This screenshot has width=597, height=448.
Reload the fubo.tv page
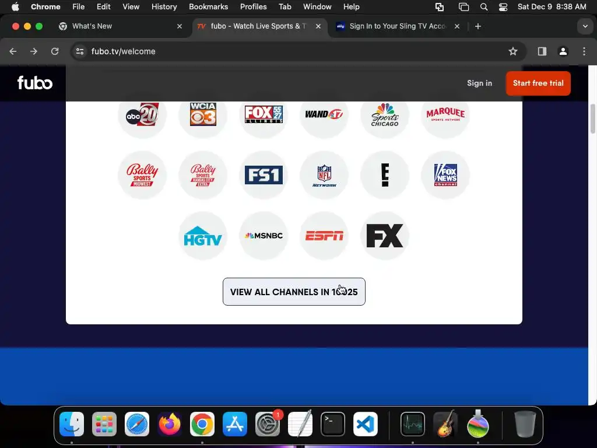(x=55, y=51)
